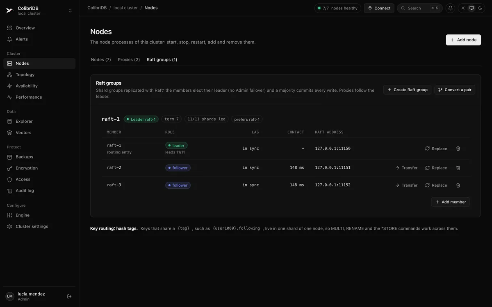Click the LAG column header

click(x=255, y=132)
